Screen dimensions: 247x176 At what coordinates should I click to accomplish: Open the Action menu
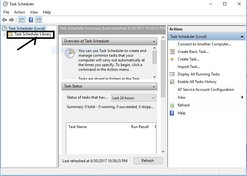coord(19,12)
